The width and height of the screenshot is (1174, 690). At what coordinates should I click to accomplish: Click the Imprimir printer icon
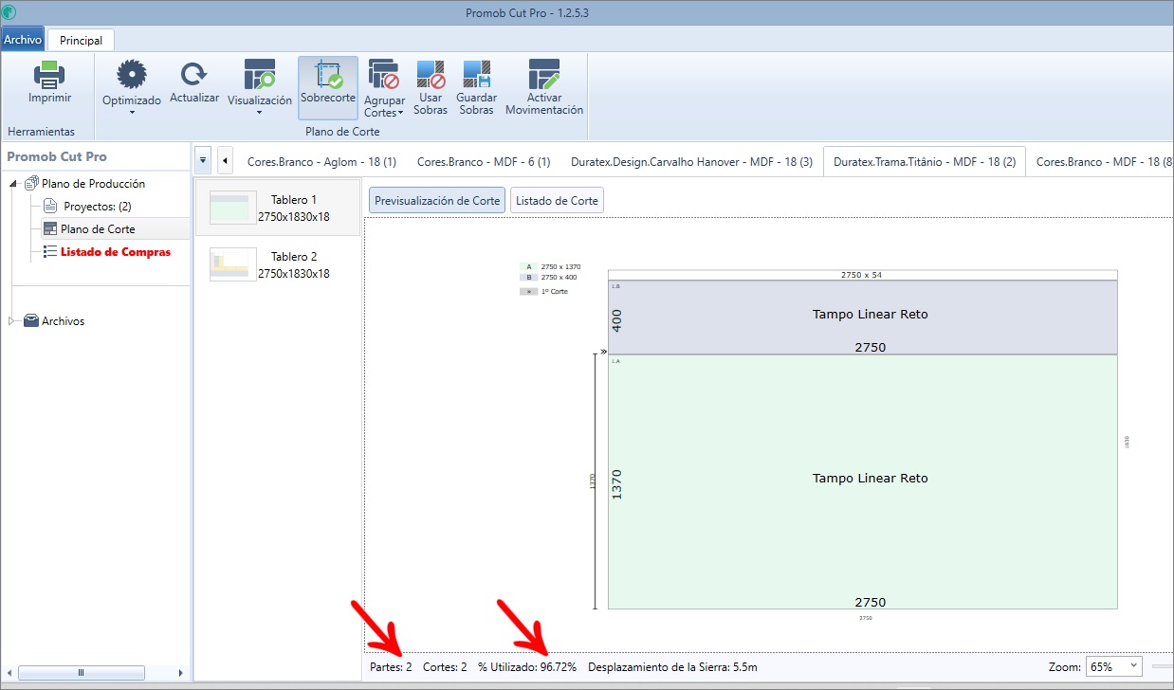click(x=49, y=75)
